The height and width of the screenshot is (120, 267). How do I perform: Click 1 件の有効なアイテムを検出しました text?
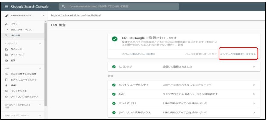point(185,112)
